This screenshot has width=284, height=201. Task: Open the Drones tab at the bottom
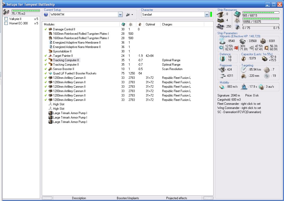click(x=47, y=198)
